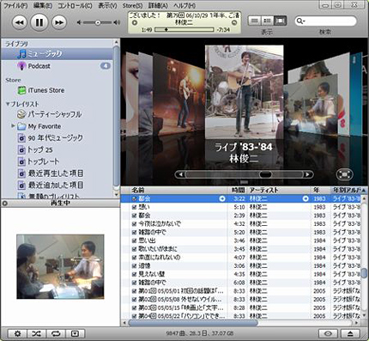Open the ヘルプ(H) menu
Screen dimensions: 369x341
click(x=184, y=5)
